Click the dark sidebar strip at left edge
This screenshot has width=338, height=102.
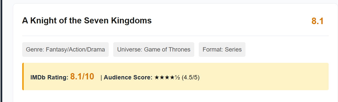click(1, 50)
